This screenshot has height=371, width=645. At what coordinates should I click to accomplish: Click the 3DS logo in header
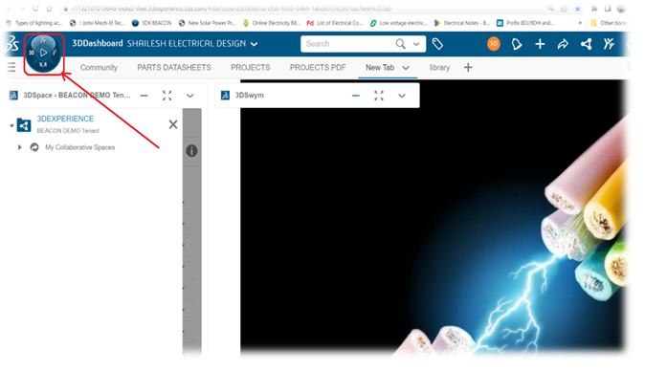(12, 44)
